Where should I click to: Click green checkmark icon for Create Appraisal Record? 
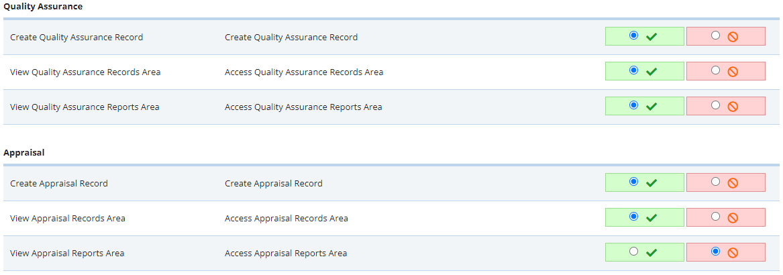tap(651, 183)
